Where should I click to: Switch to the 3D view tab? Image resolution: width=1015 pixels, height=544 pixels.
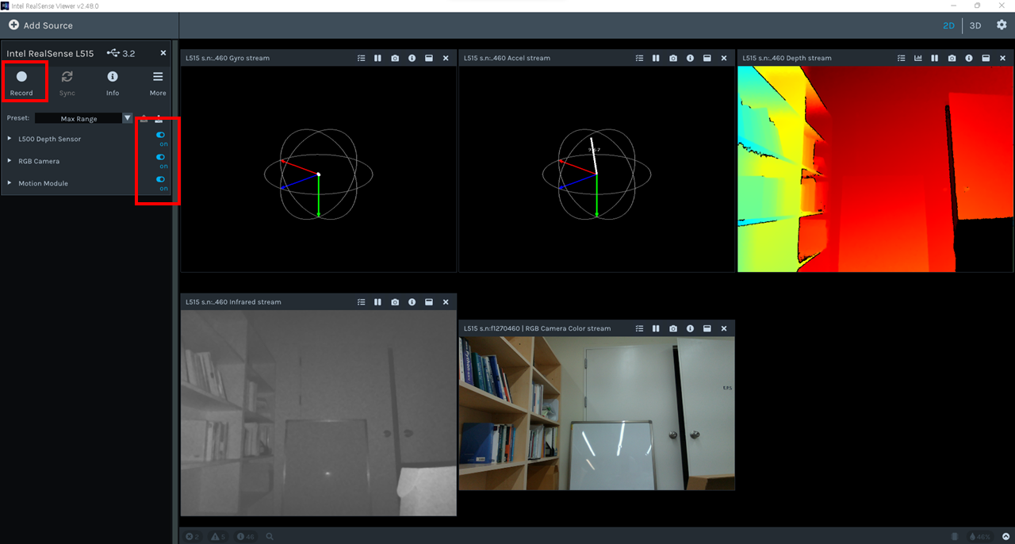pos(975,25)
